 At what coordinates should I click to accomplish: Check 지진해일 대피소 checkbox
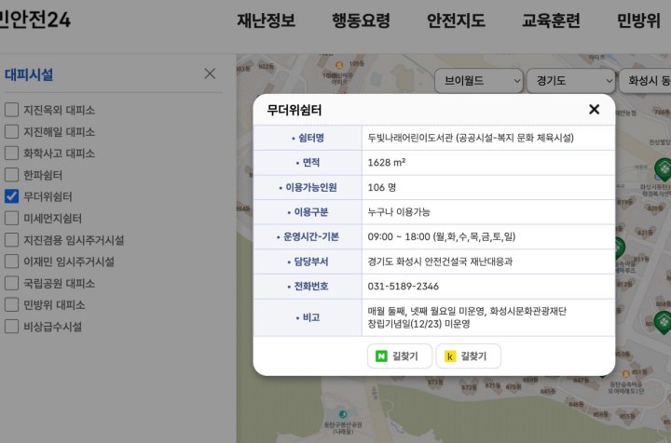click(11, 131)
